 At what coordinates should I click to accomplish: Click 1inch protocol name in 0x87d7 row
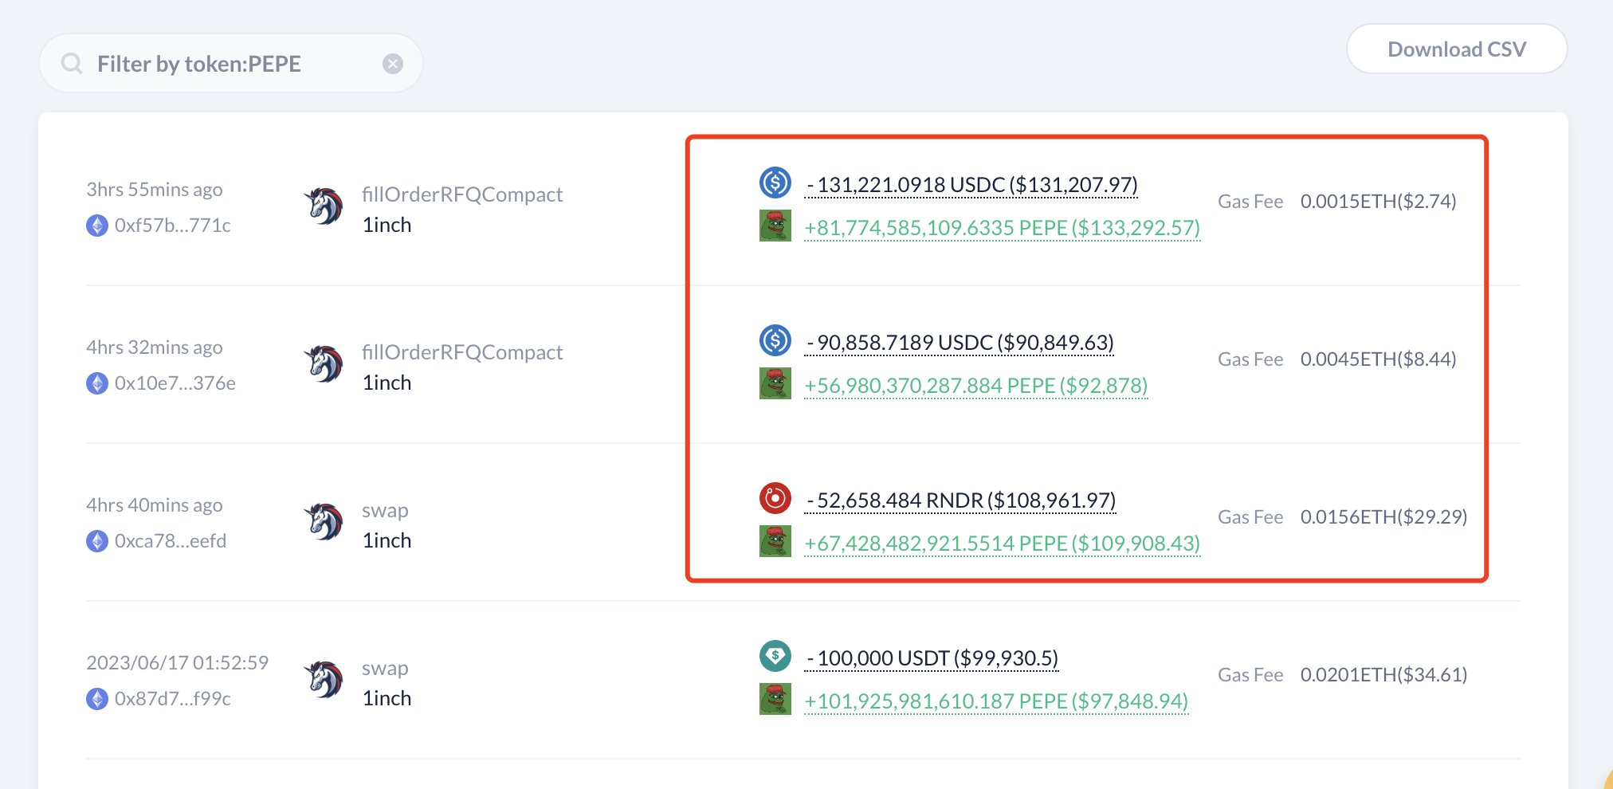(387, 698)
